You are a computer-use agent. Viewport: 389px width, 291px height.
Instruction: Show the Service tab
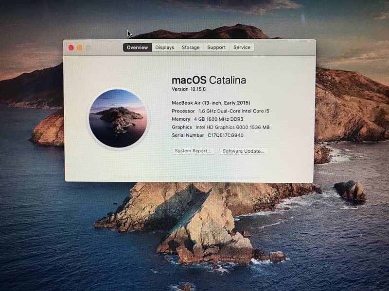(x=242, y=48)
